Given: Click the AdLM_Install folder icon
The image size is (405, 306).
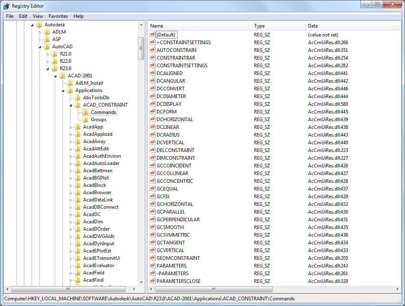Looking at the screenshot, I should [70, 83].
